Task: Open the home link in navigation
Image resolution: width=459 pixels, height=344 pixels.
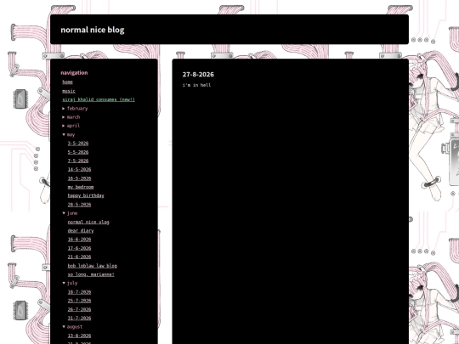Action: click(67, 82)
